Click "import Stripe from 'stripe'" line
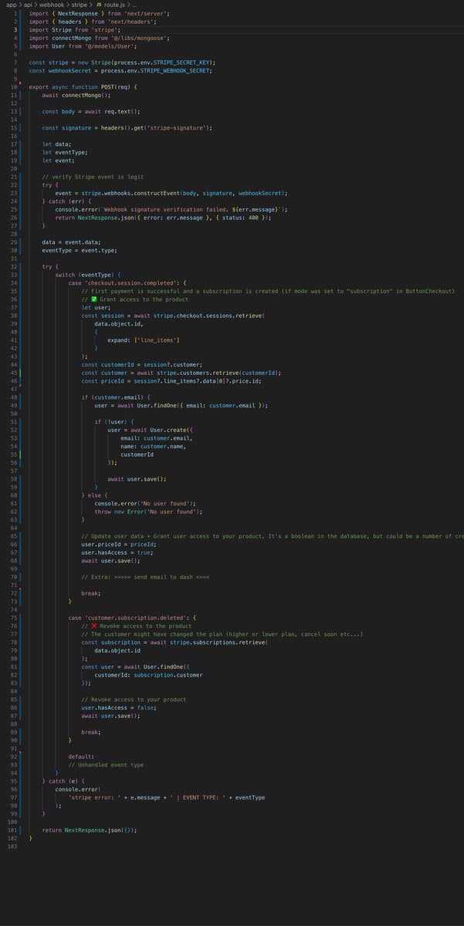Screen dimensions: 464x926 coord(75,29)
